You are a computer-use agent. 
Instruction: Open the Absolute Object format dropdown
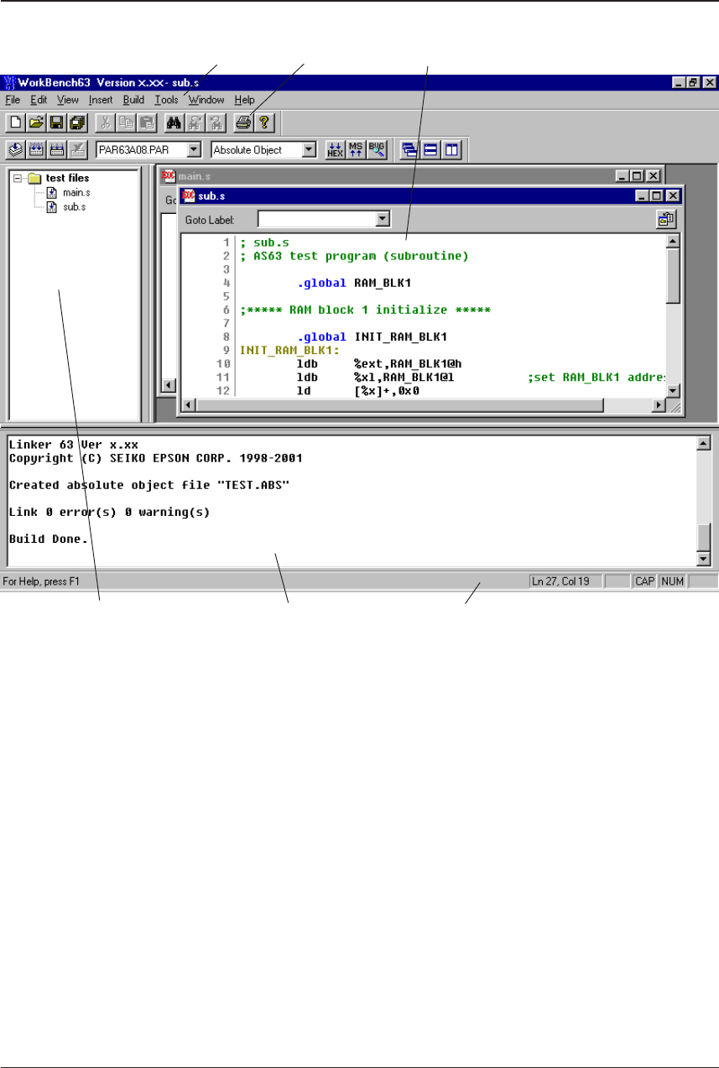coord(308,150)
